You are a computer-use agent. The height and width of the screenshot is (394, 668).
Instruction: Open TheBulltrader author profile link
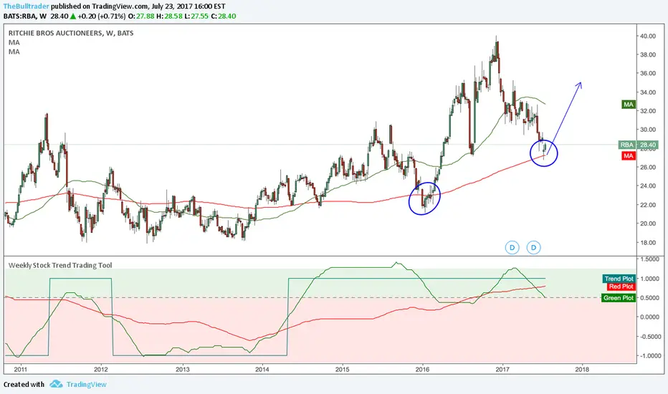click(x=26, y=6)
